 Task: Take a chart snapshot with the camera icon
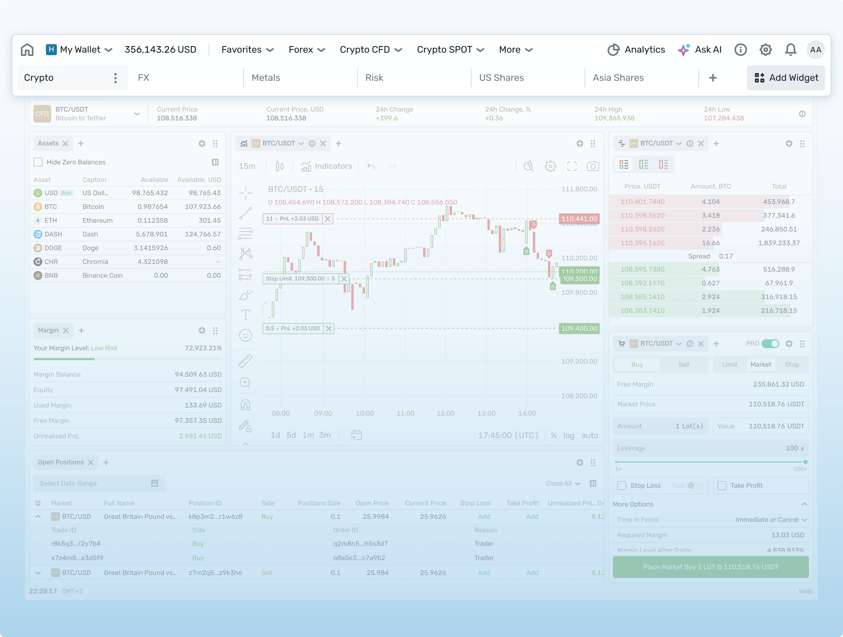coord(593,166)
